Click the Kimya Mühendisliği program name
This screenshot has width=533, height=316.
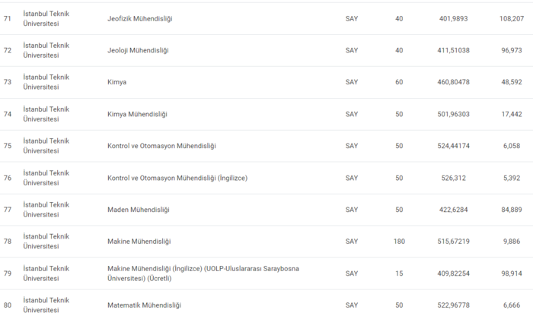[x=137, y=114]
